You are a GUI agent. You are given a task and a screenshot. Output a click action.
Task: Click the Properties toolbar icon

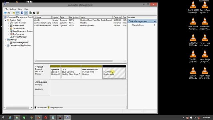[x=34, y=13]
